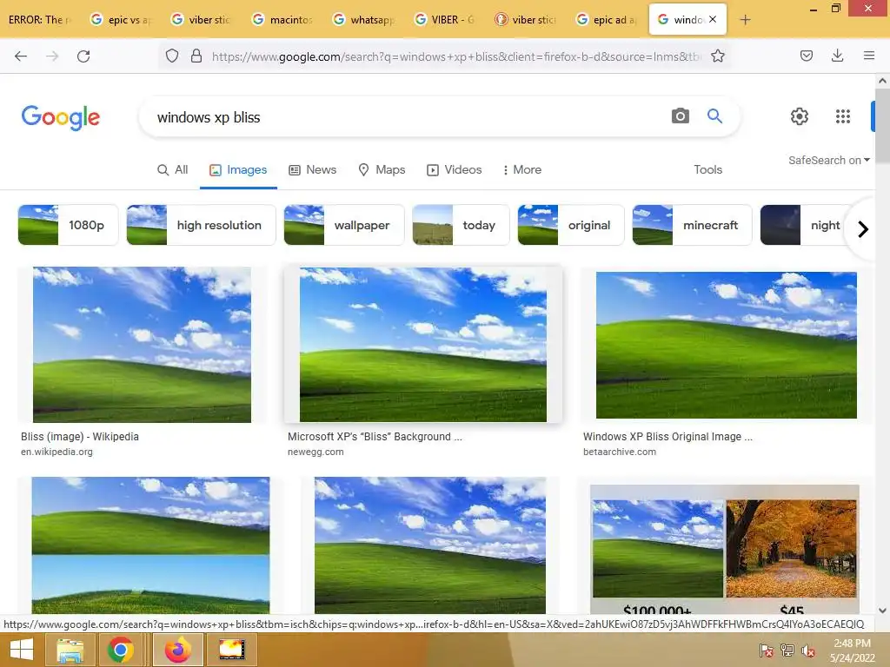
Task: Open a new tab with plus button
Action: point(745,20)
